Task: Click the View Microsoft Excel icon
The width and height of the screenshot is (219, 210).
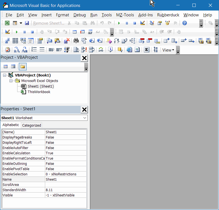Action: [7, 23]
